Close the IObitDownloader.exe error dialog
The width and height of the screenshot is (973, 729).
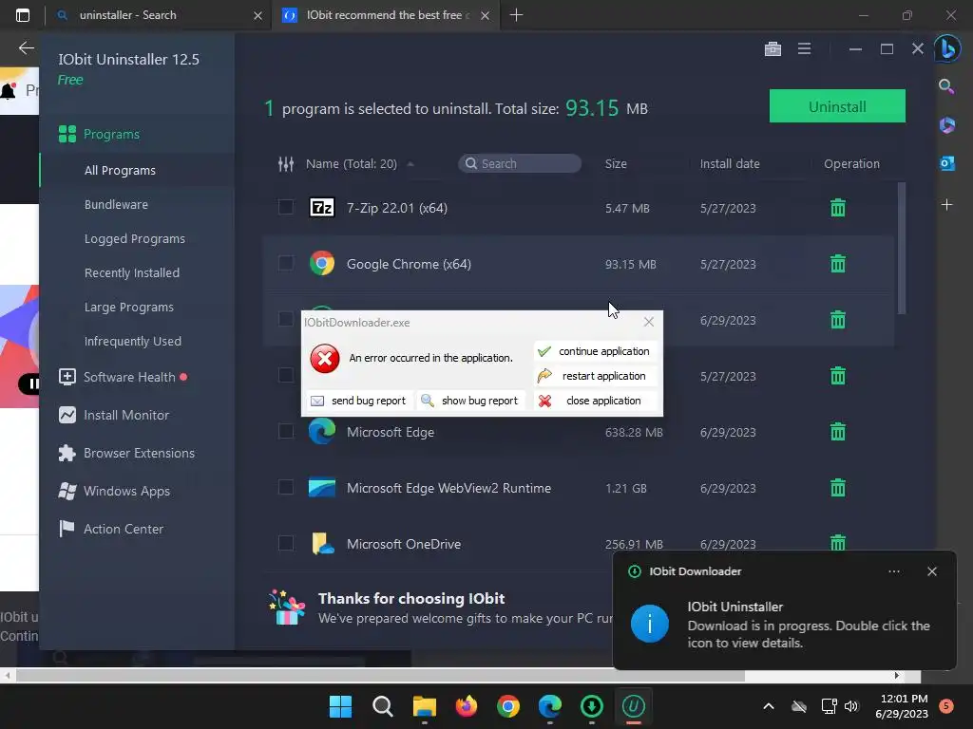648,322
